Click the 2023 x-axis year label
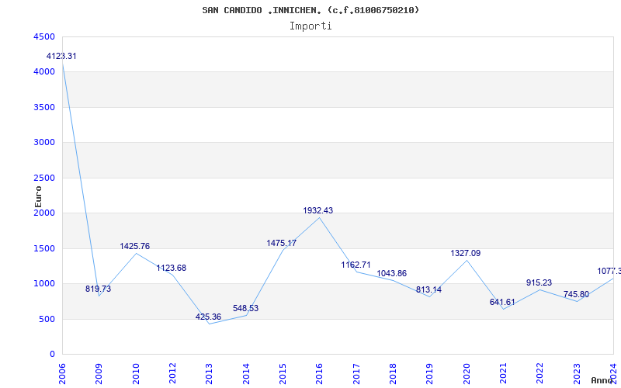Viewport: 621px width, 388px height. coord(577,373)
